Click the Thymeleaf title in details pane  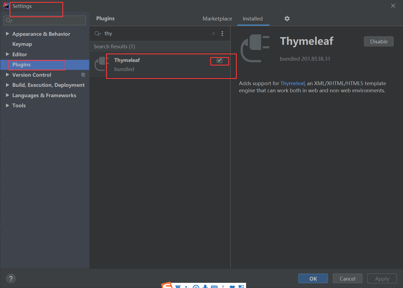point(306,41)
